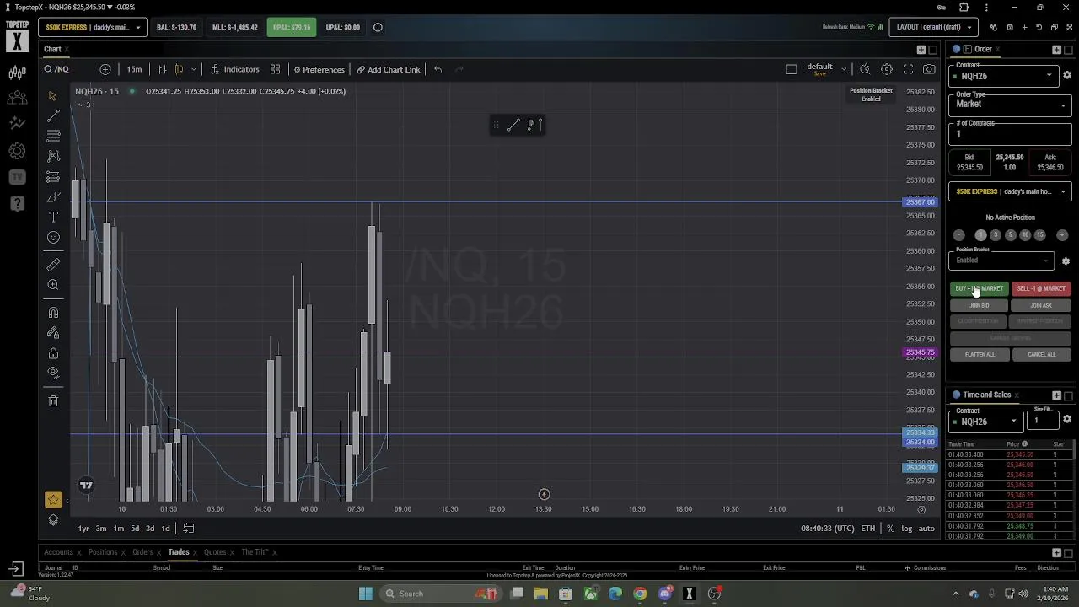Click the Size Filter input field

click(x=1044, y=420)
